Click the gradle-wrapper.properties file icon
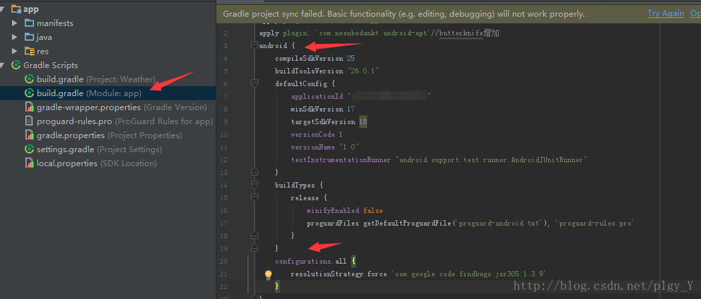This screenshot has width=701, height=299. (29, 107)
